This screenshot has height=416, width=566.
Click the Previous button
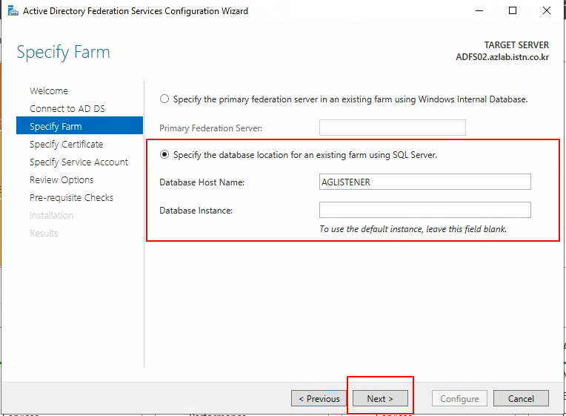[x=319, y=398]
